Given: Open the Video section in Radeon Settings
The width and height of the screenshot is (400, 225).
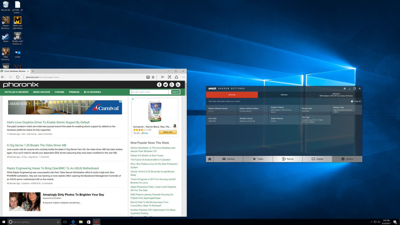Looking at the screenshot, I should [258, 159].
